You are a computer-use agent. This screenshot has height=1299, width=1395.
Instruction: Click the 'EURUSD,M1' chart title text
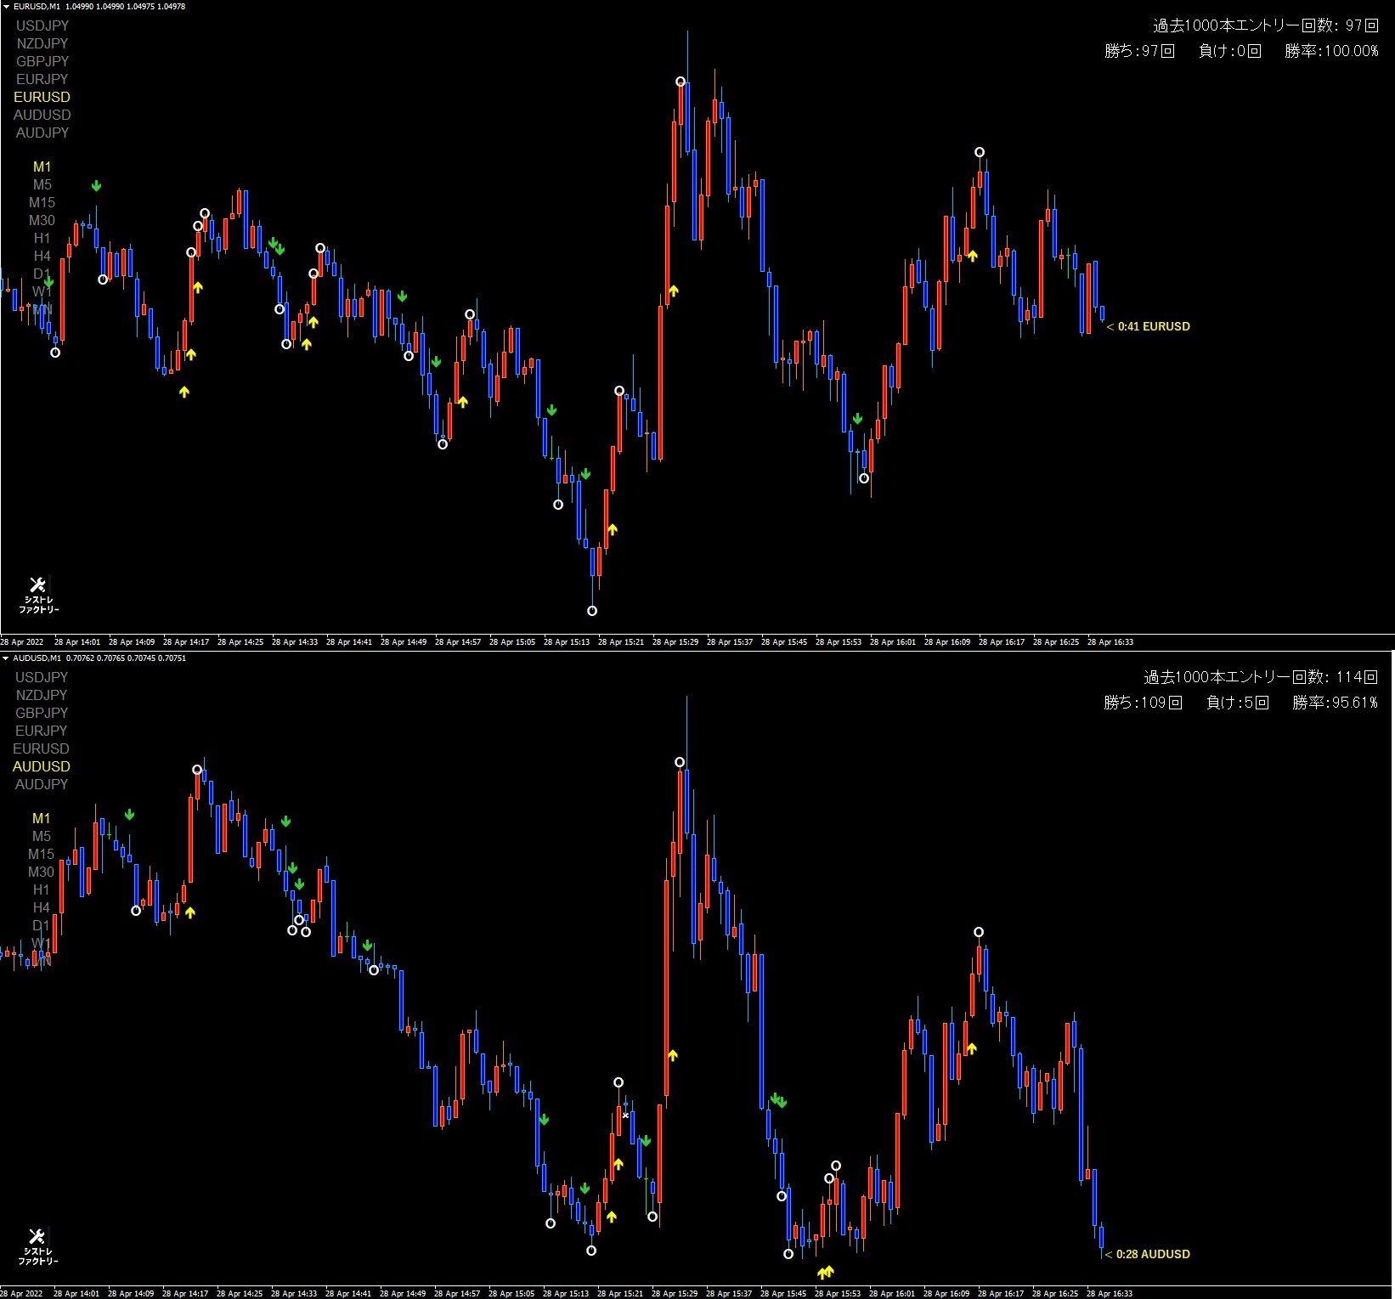(37, 7)
